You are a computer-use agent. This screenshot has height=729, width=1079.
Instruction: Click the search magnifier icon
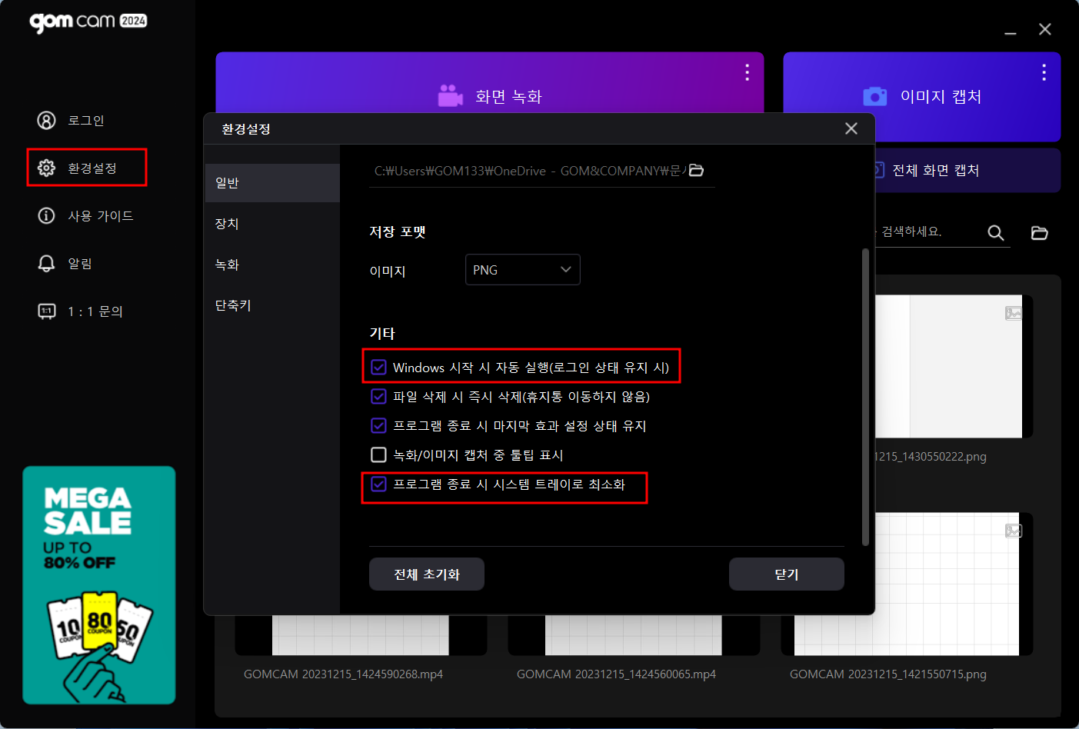click(995, 233)
